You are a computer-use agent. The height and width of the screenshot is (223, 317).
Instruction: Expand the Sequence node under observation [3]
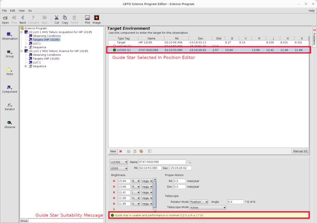click(26, 47)
